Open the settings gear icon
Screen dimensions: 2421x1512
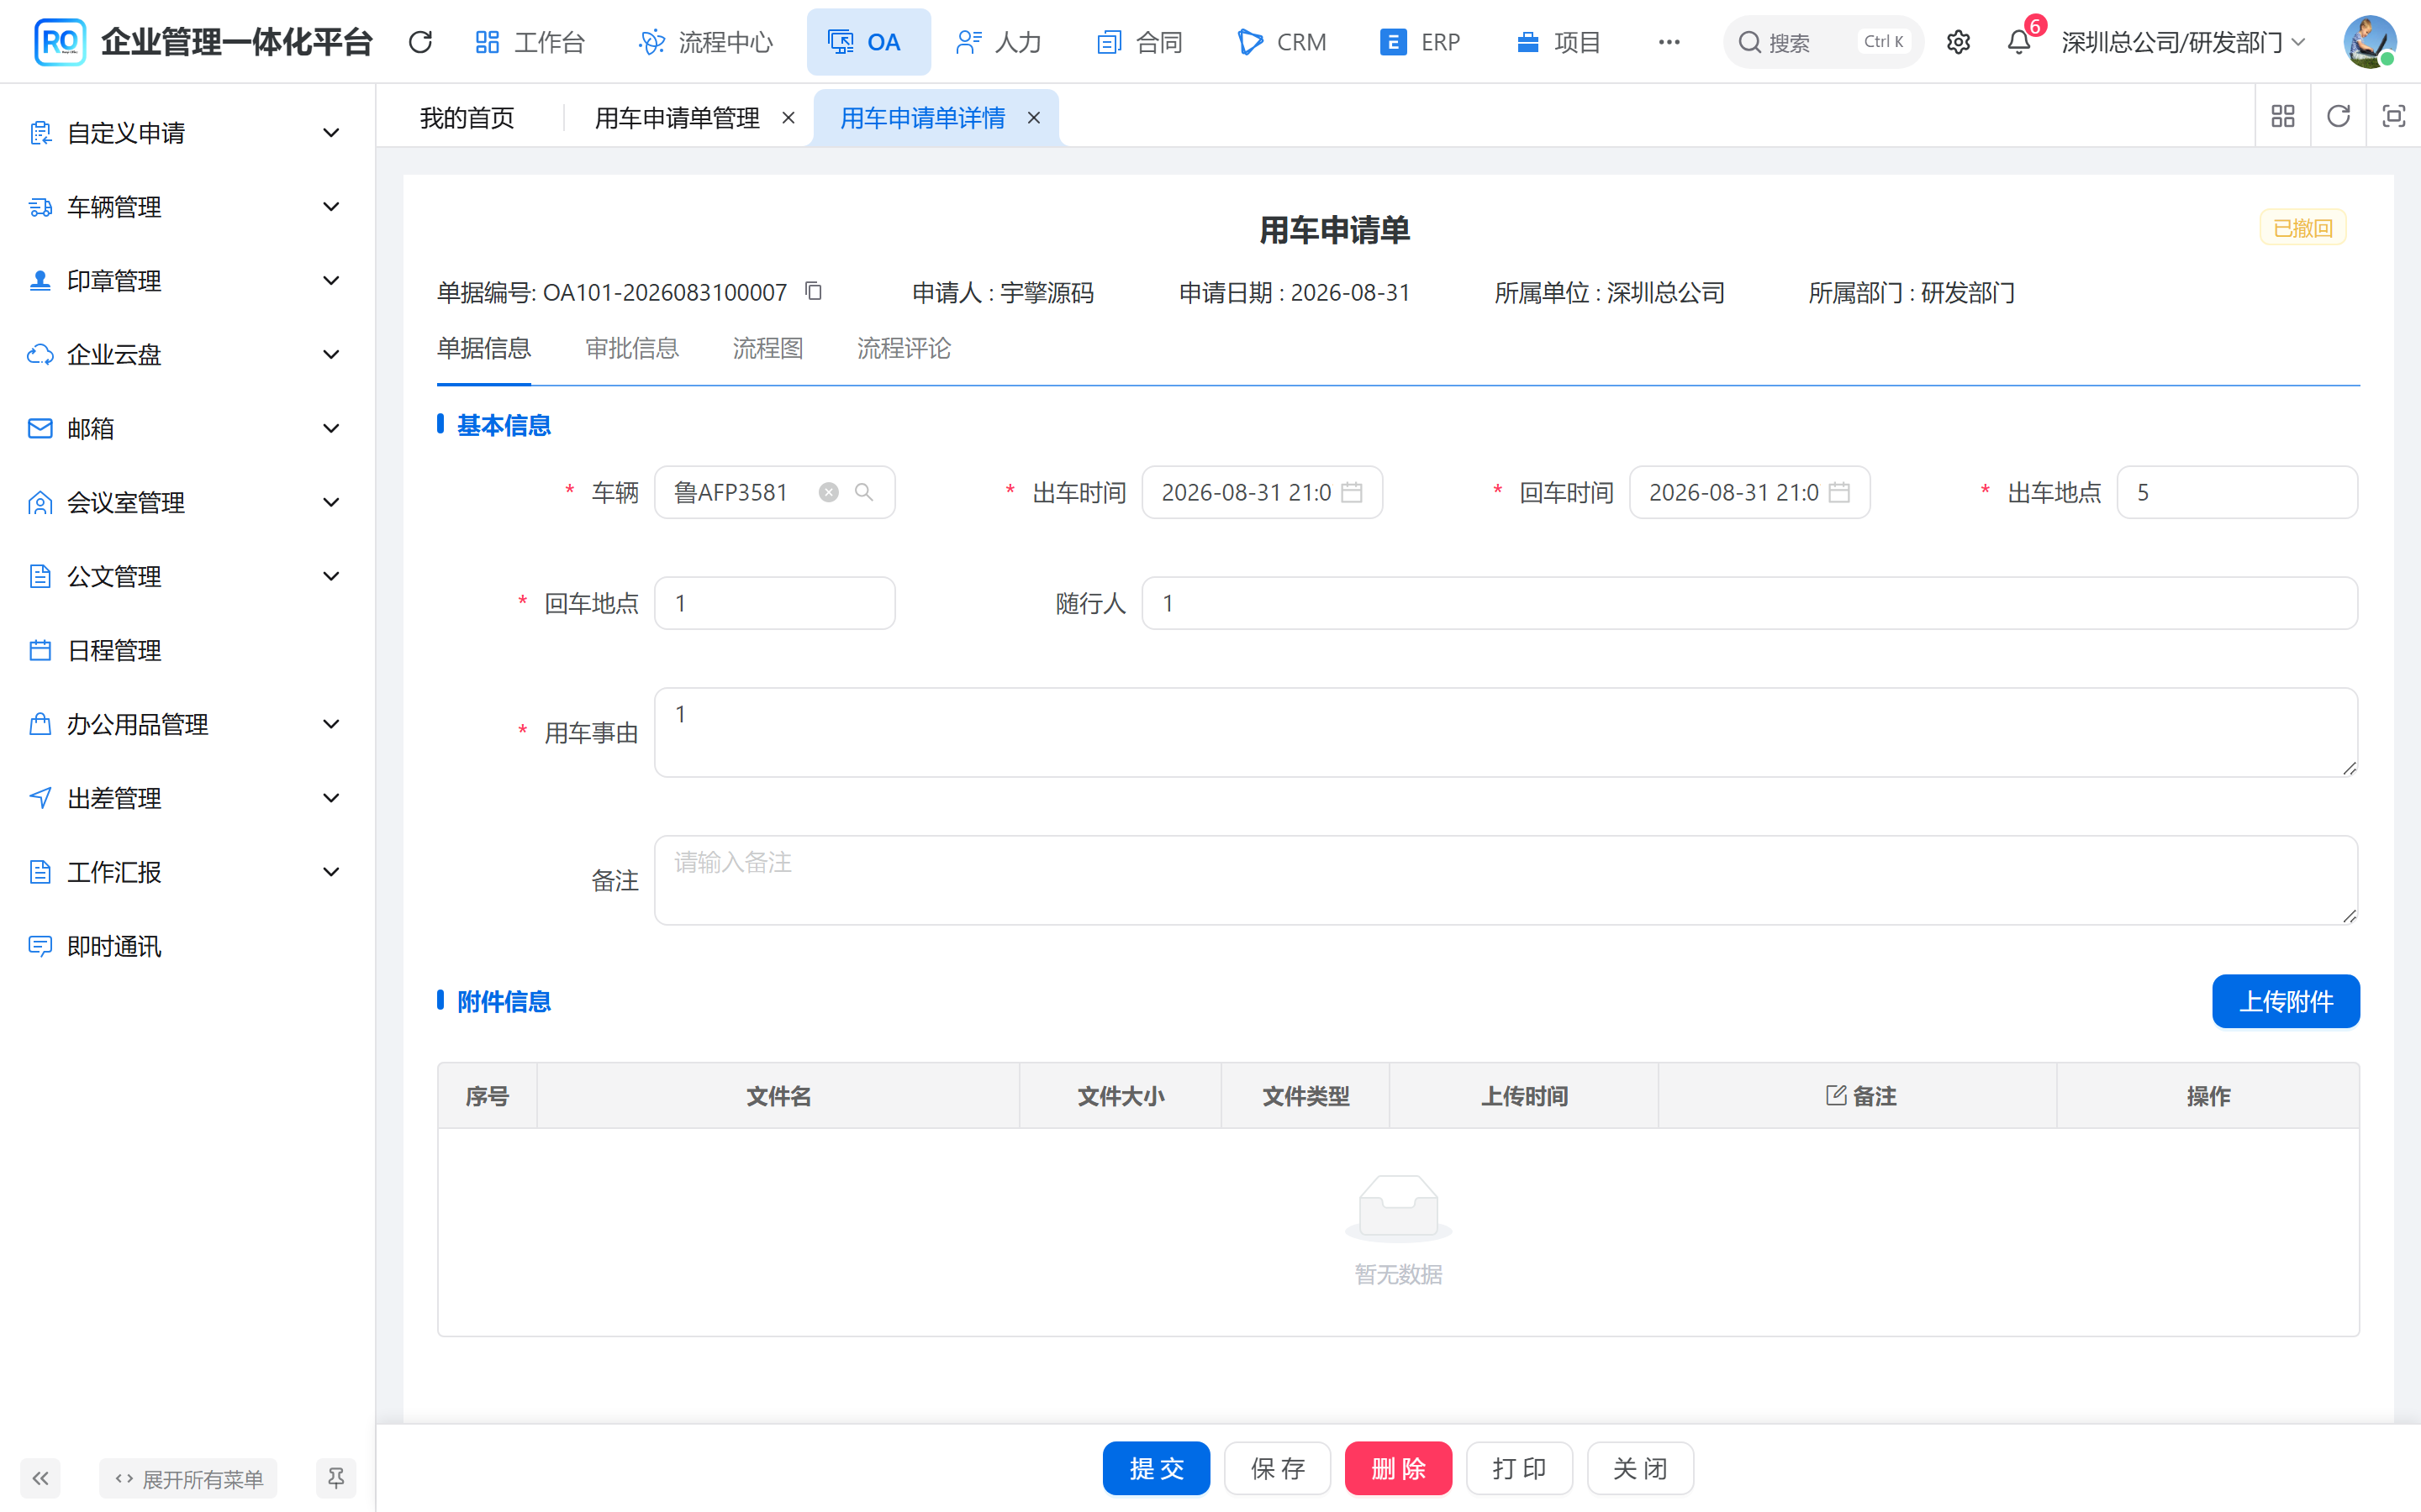click(1958, 42)
